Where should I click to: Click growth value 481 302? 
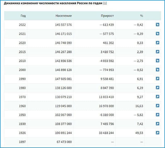(108, 43)
